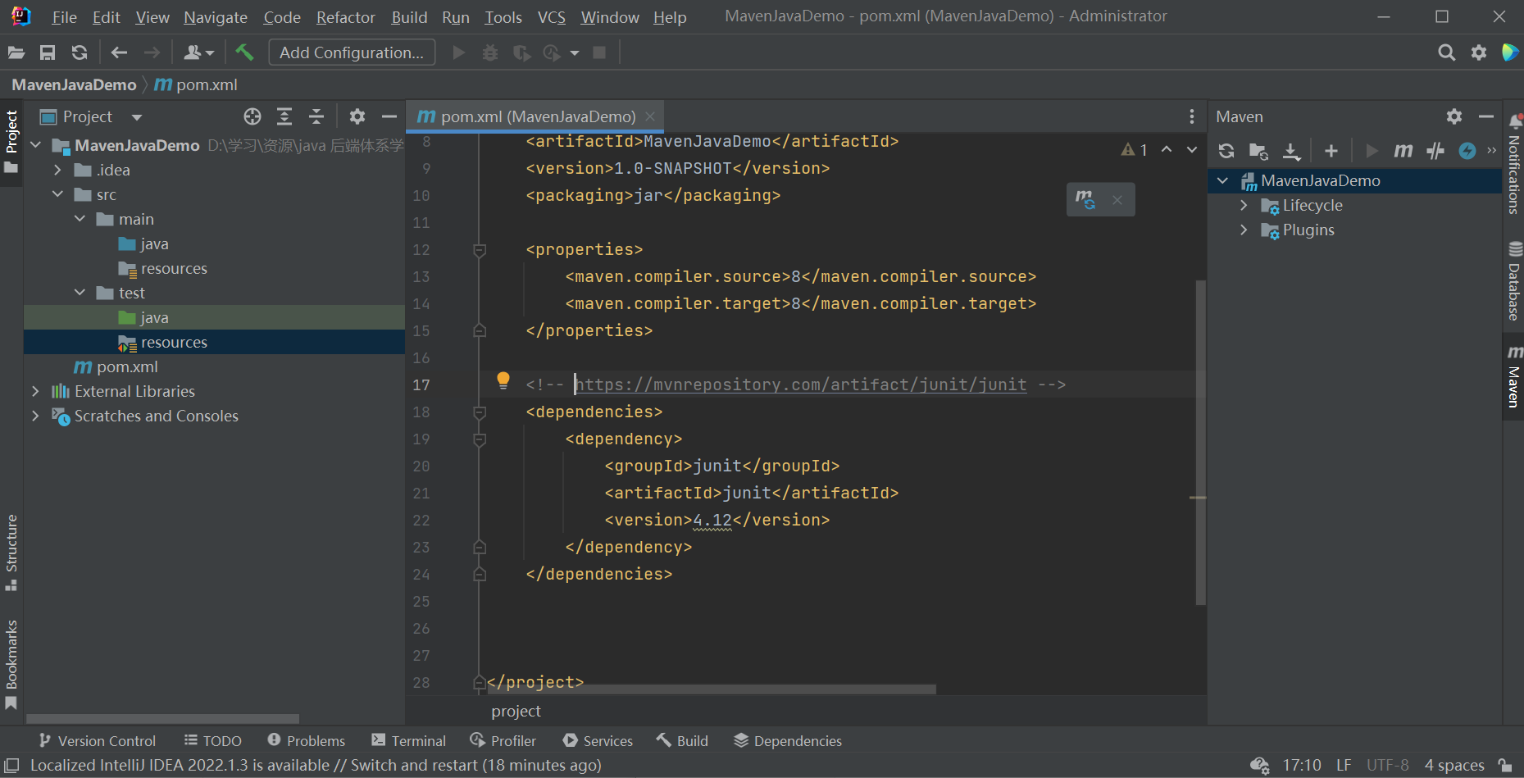Expand the .idea folder
The image size is (1524, 778).
click(x=57, y=170)
